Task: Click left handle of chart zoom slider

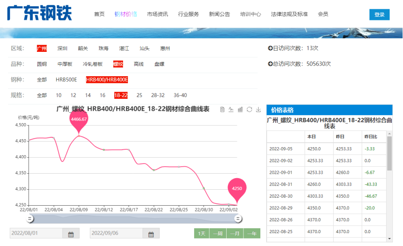Action: click(30, 219)
